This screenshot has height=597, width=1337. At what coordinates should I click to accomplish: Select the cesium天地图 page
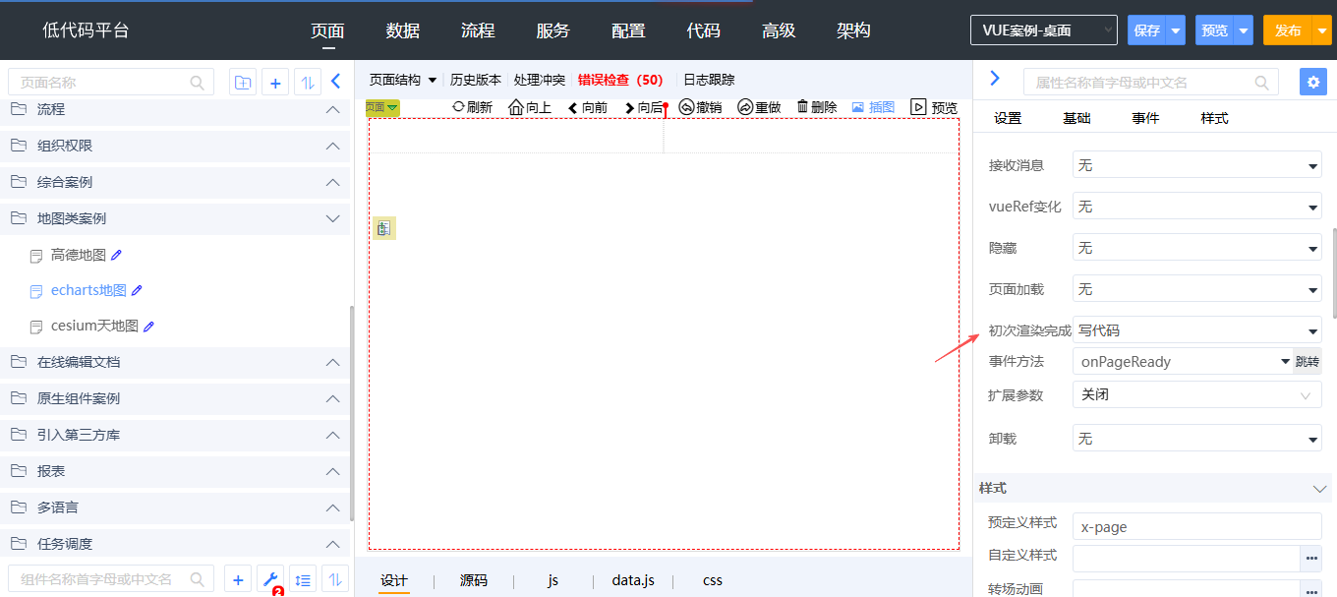(94, 326)
